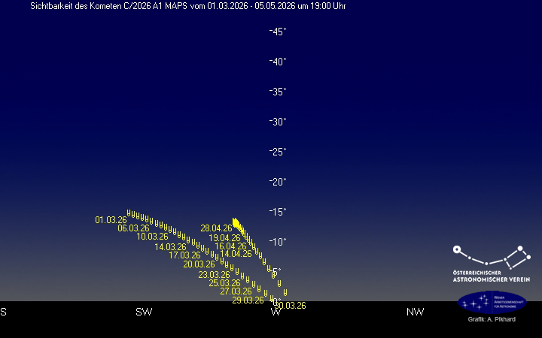Click the chart title about comet C/2026 A1 MAPS
The height and width of the screenshot is (338, 542).
(x=188, y=6)
